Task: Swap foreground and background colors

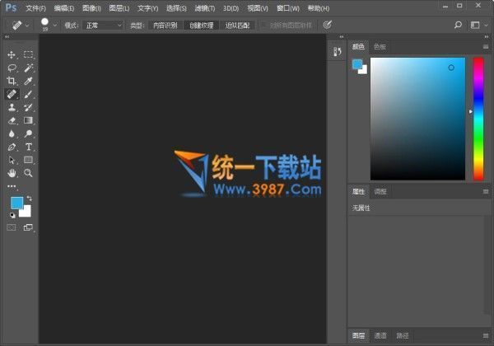Action: tap(29, 199)
